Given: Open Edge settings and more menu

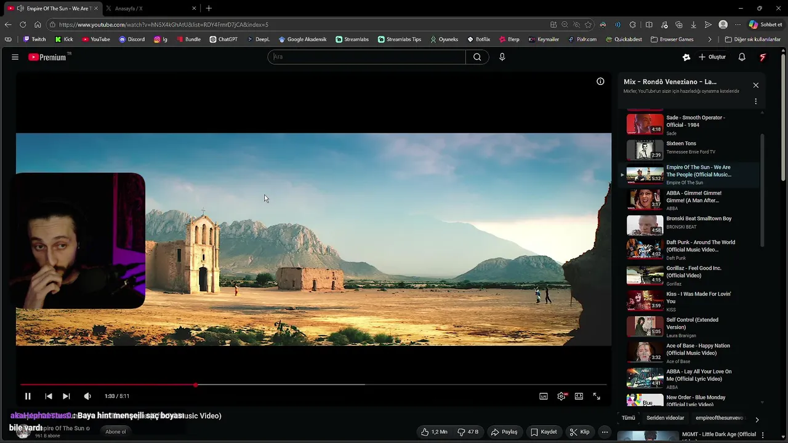Looking at the screenshot, I should [x=738, y=25].
